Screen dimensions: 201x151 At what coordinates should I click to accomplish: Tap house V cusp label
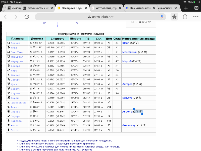(x=77, y=23)
